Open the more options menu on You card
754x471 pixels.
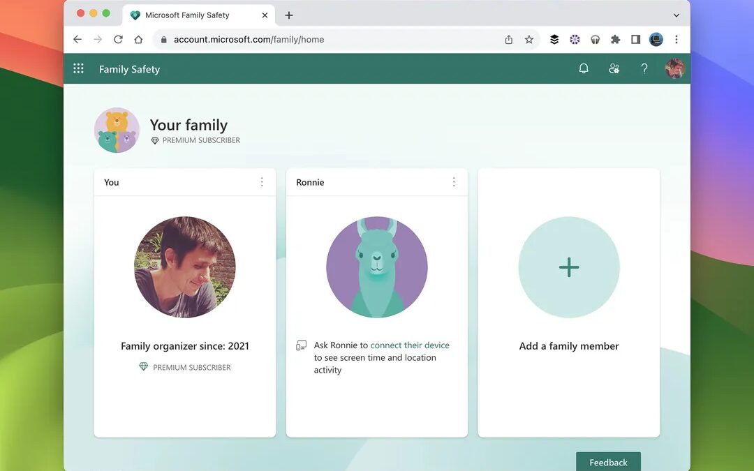[x=262, y=182]
